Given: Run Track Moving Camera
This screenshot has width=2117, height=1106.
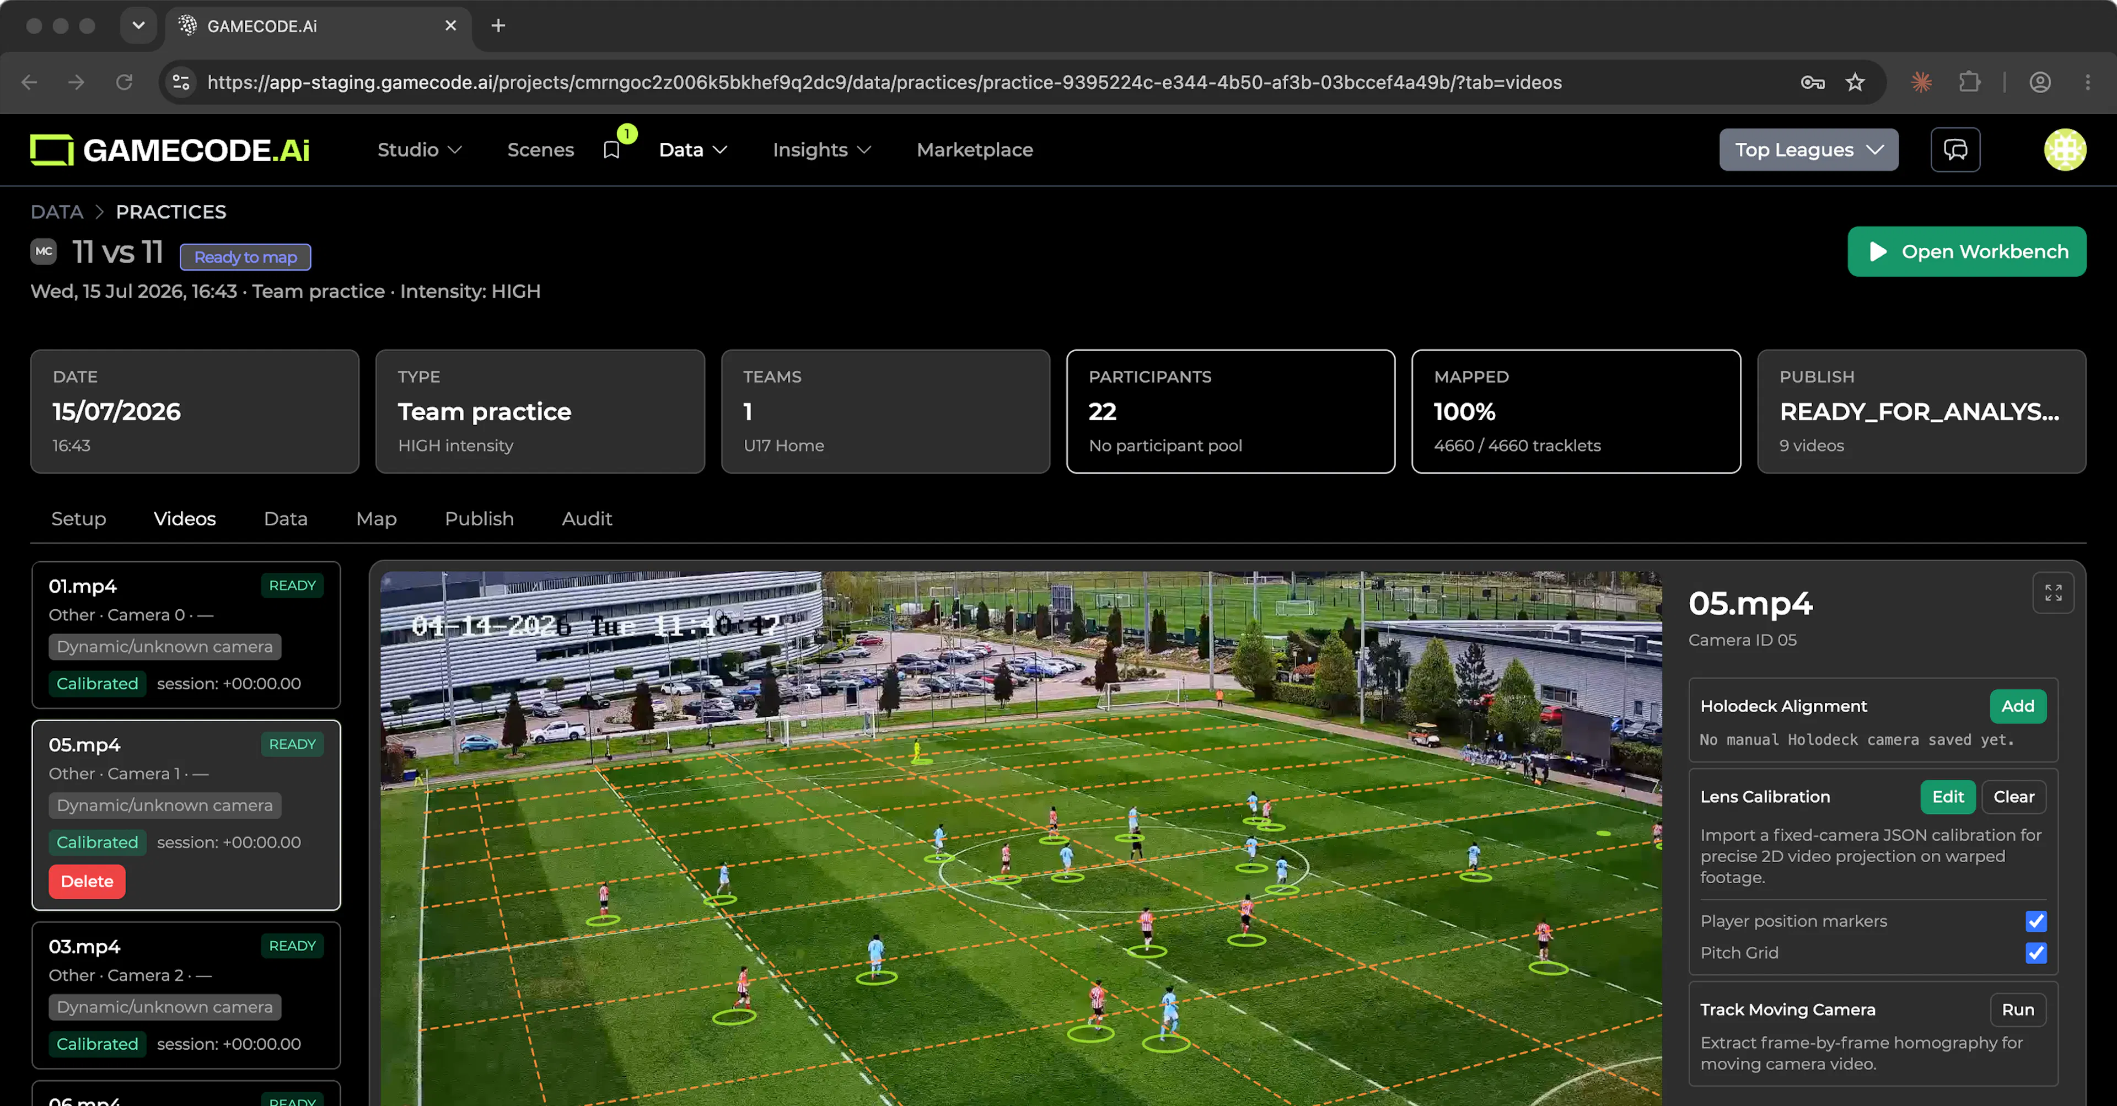Looking at the screenshot, I should tap(2018, 1010).
